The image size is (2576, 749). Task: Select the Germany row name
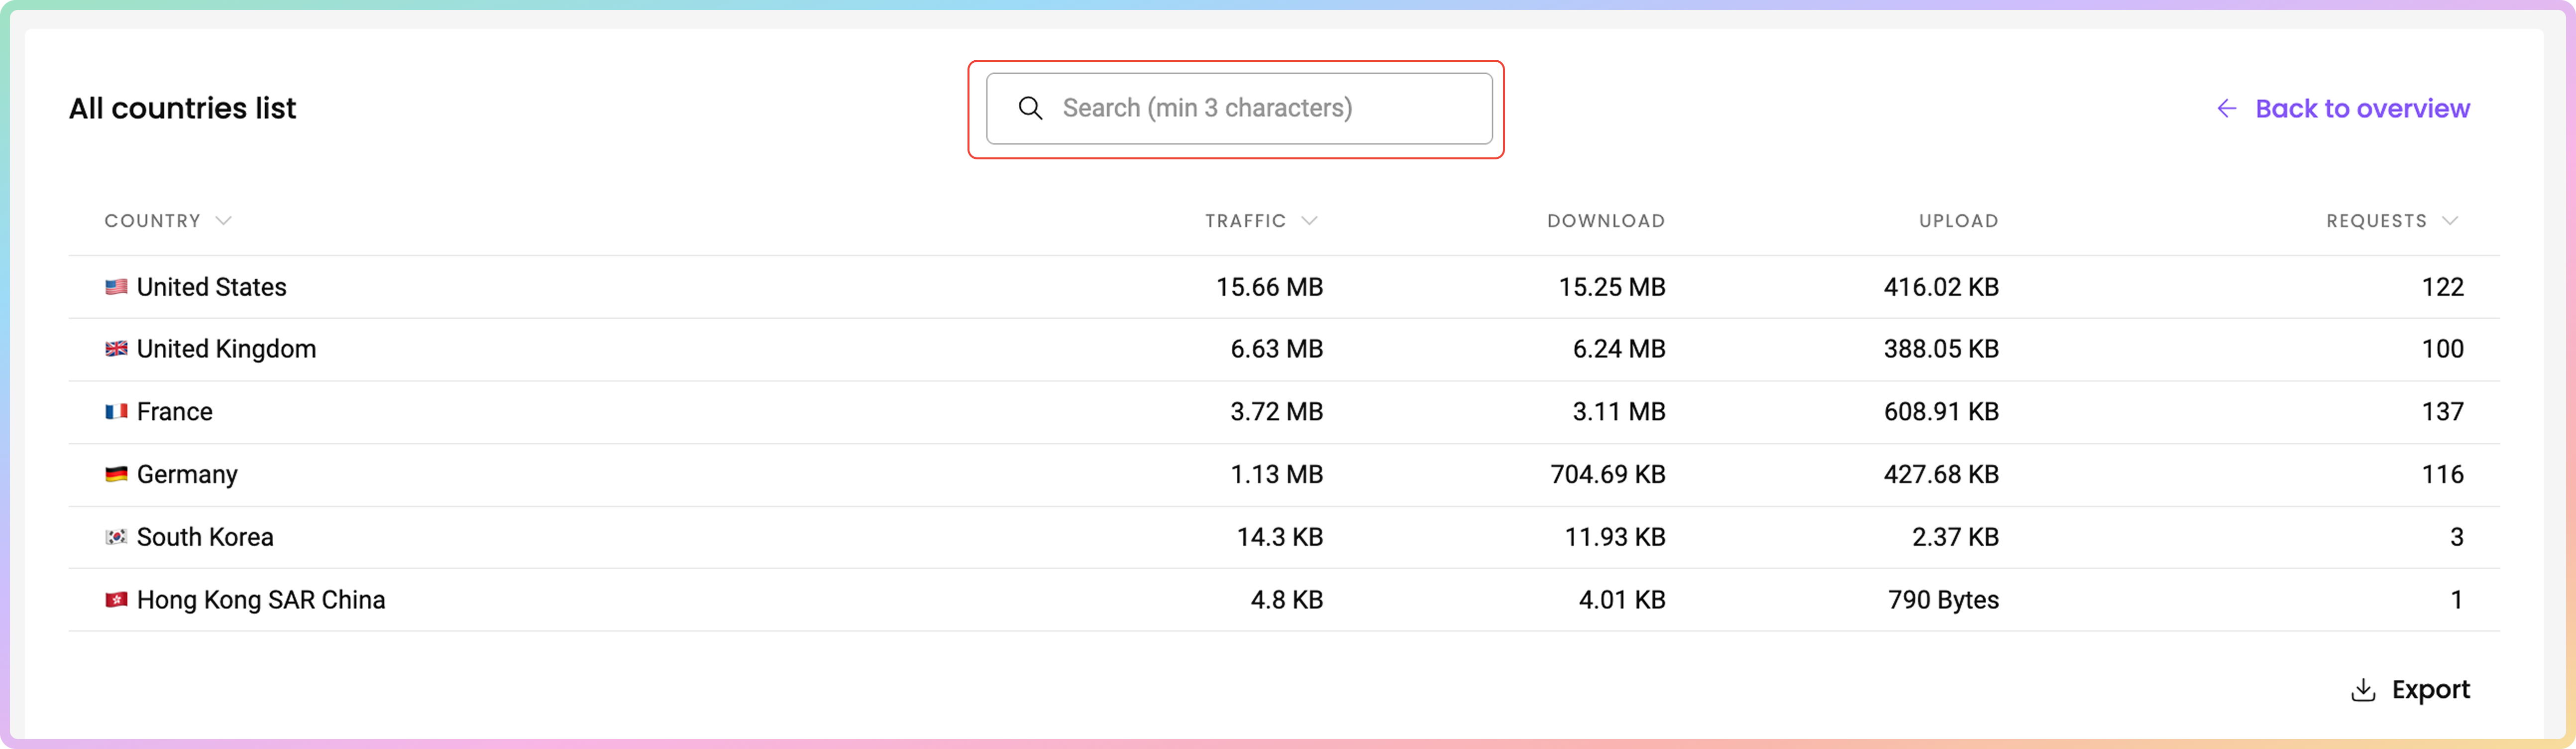coord(187,474)
